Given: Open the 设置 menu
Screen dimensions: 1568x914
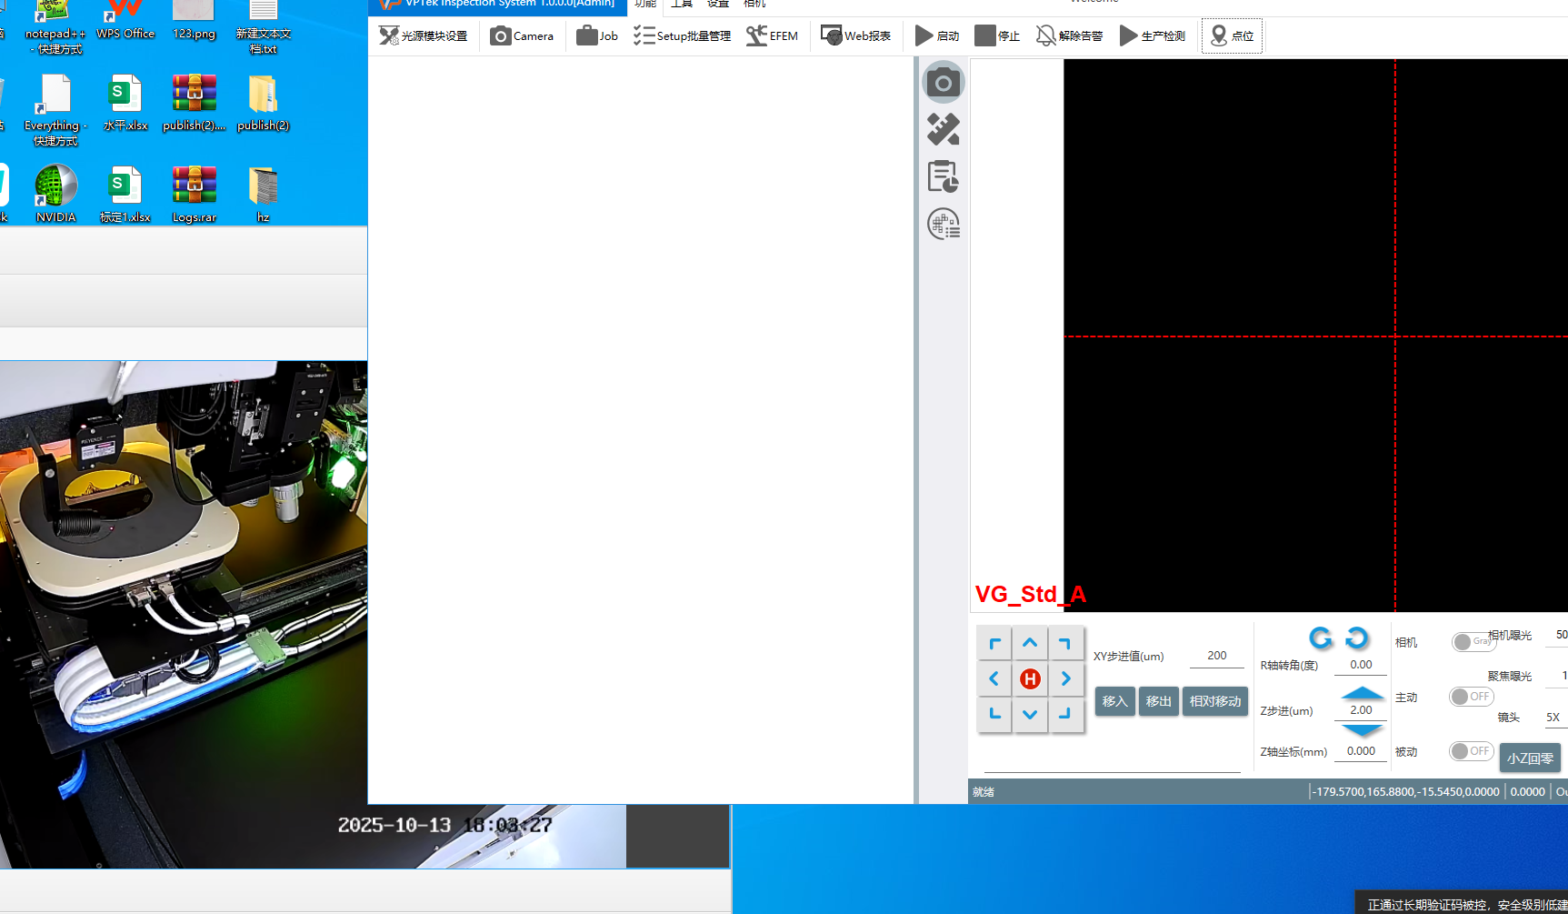Looking at the screenshot, I should [718, 5].
